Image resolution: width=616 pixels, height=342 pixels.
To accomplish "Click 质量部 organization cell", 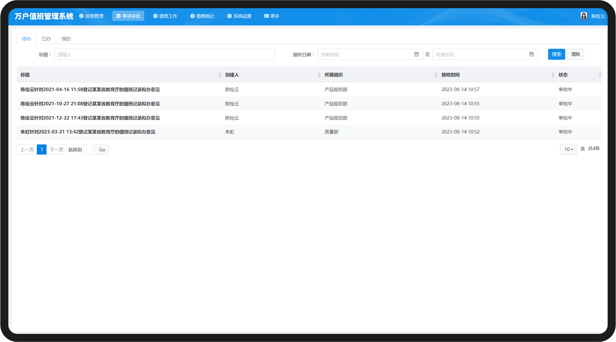I will (x=331, y=132).
